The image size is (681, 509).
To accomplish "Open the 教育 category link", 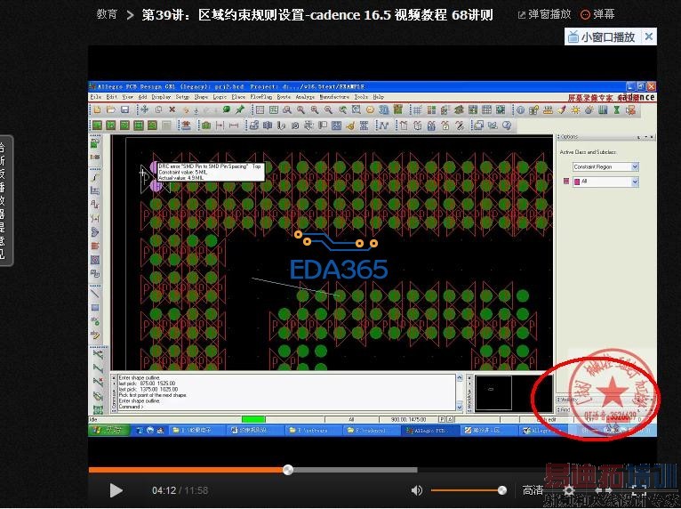I will pos(107,14).
